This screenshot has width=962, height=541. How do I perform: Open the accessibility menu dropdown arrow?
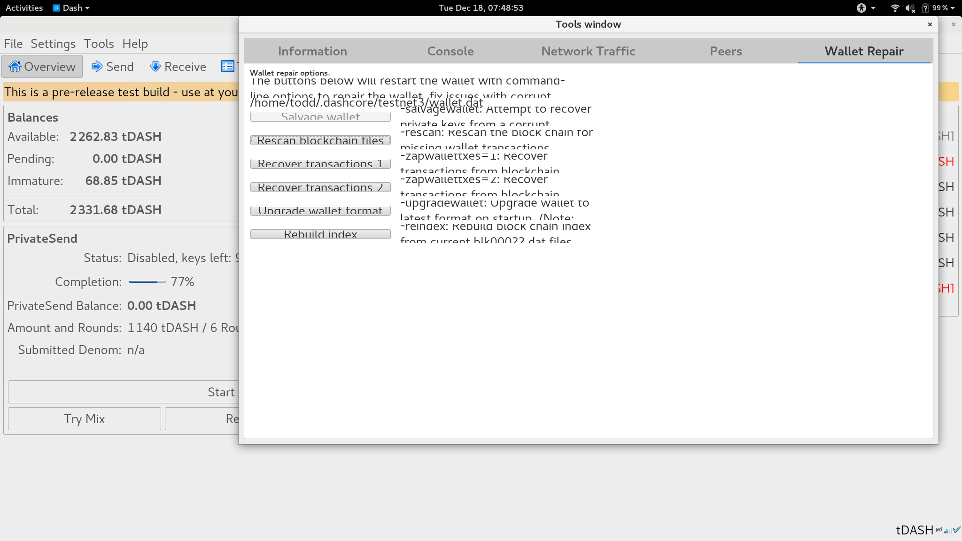click(873, 8)
